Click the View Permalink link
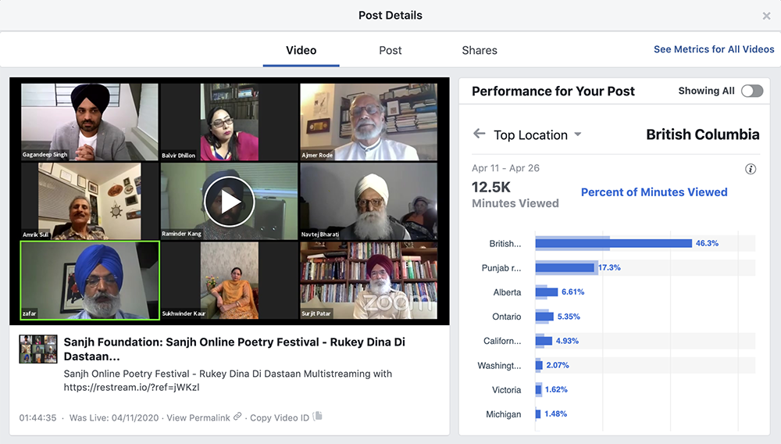 (198, 418)
